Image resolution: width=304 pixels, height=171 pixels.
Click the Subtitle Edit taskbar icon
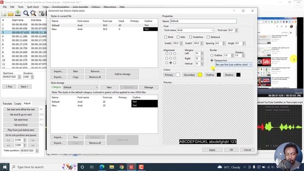click(x=131, y=167)
